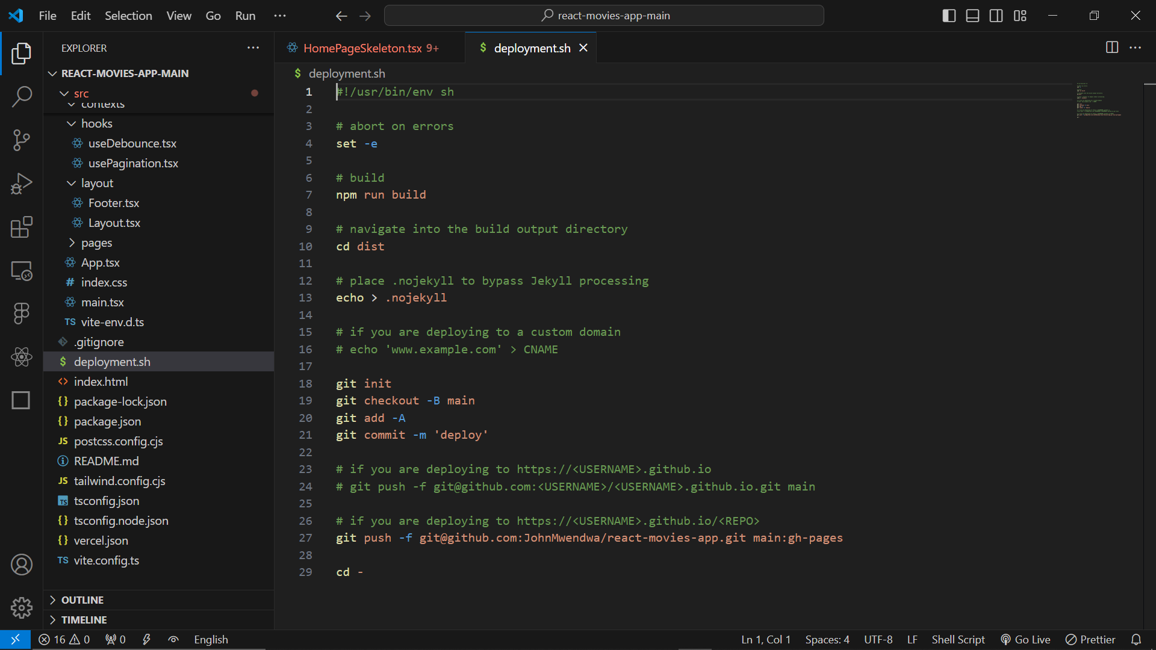Open the Extensions view
Screen dimensions: 1156x650
tap(22, 227)
